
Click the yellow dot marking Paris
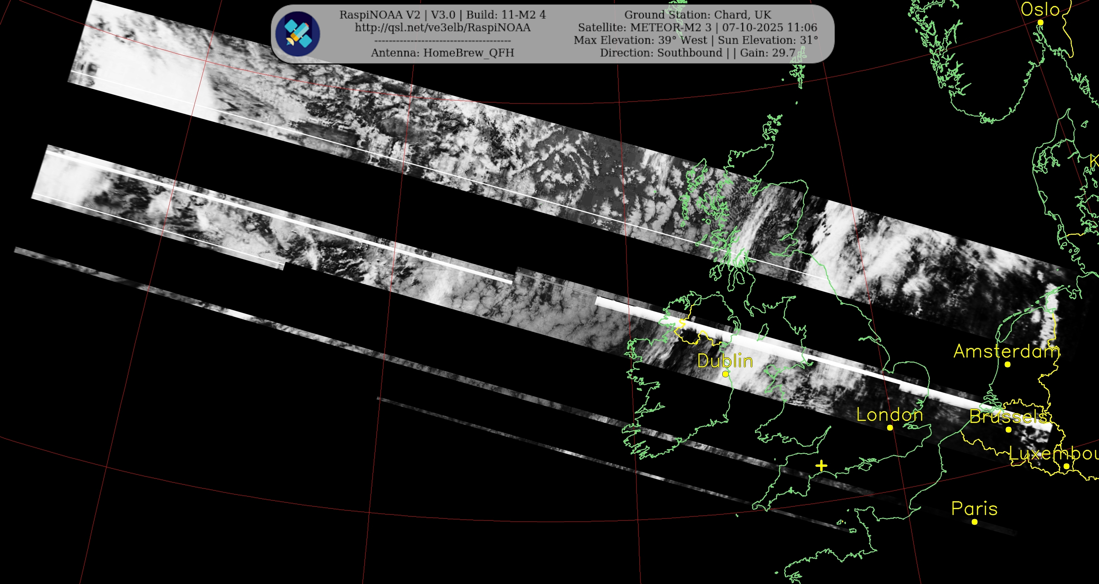pyautogui.click(x=974, y=522)
